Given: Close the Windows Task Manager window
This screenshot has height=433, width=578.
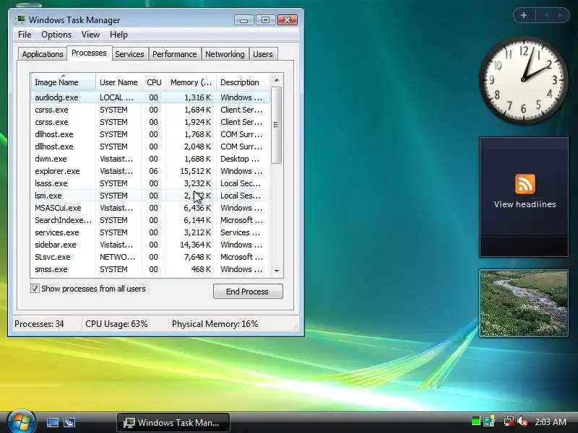Looking at the screenshot, I should 288,20.
